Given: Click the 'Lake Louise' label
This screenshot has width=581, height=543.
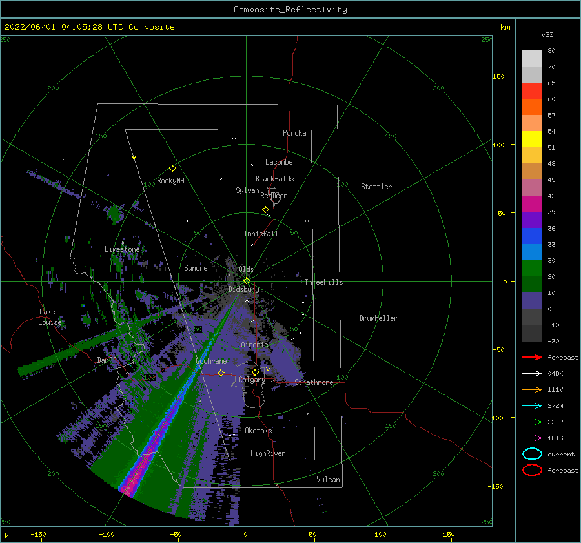Looking at the screenshot, I should [50, 317].
